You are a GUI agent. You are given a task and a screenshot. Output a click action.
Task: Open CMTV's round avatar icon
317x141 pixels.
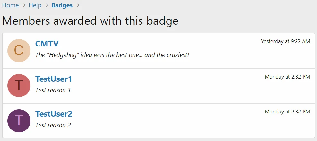pyautogui.click(x=19, y=51)
